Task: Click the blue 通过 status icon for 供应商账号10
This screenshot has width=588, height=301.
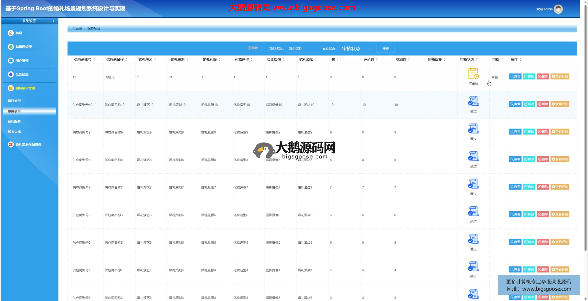Action: click(473, 101)
